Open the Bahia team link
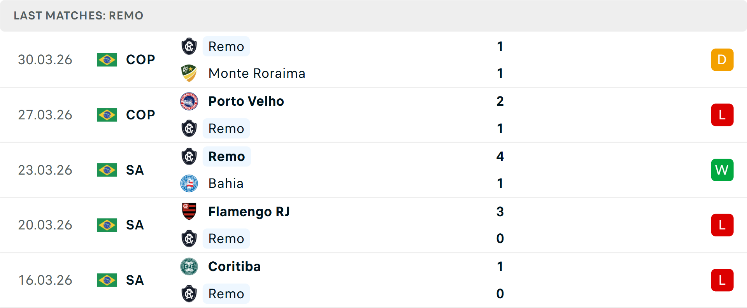 pos(226,184)
